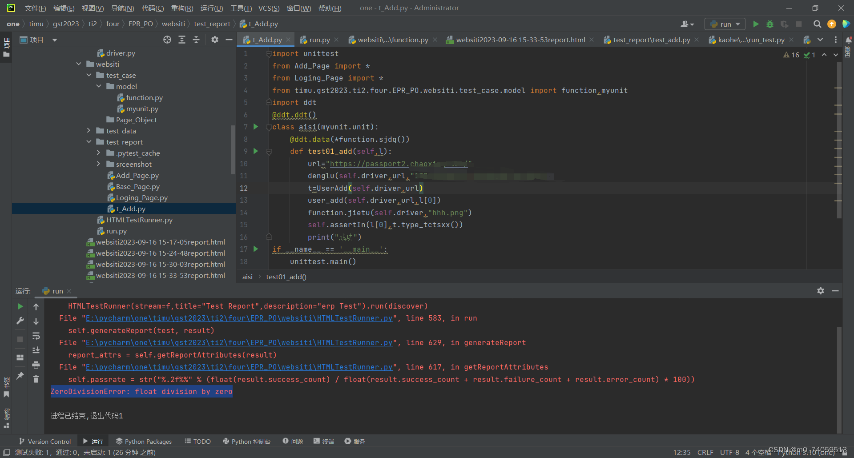854x458 pixels.
Task: Open HTMLTestRunner.py link at line 583
Action: point(239,318)
